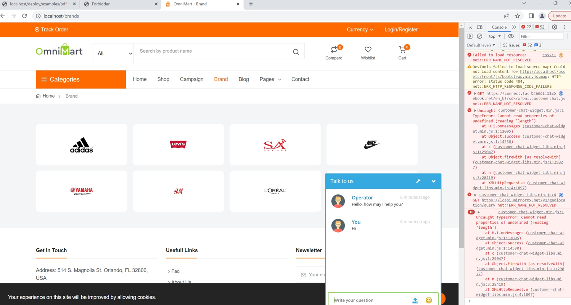The width and height of the screenshot is (571, 305).
Task: Click the breadcrumb home icon
Action: click(38, 96)
